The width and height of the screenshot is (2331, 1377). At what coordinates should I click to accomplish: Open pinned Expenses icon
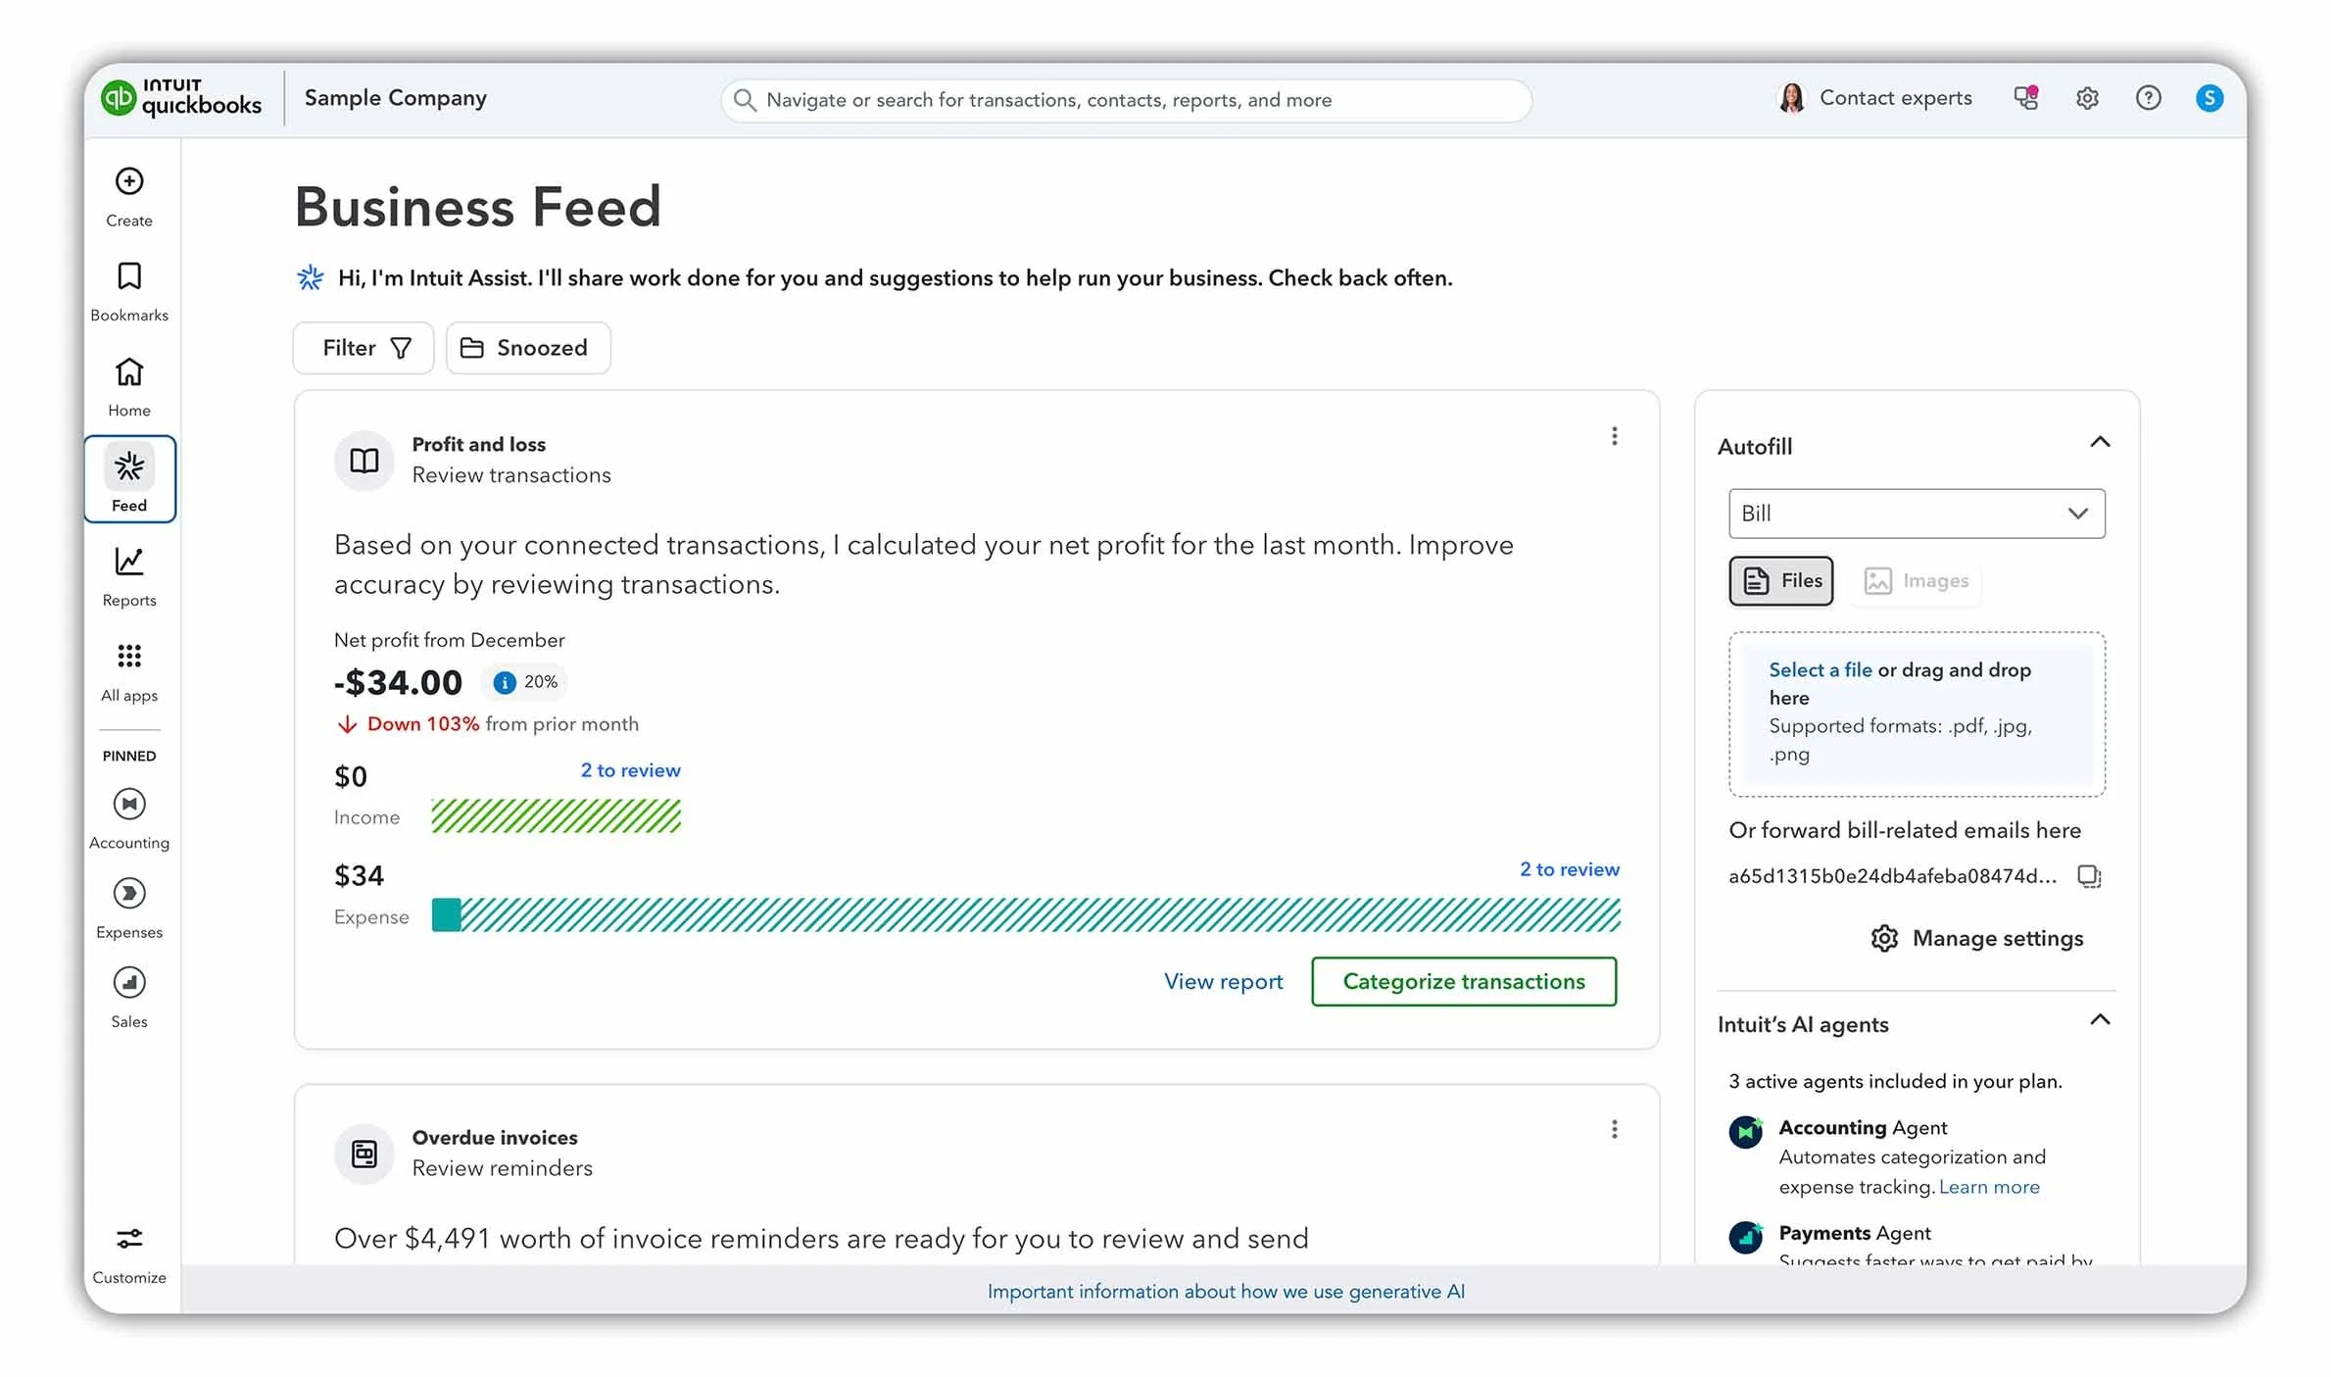click(x=129, y=894)
